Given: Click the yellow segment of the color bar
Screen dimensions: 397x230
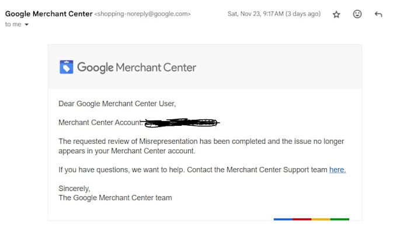Looking at the screenshot, I should (x=321, y=220).
